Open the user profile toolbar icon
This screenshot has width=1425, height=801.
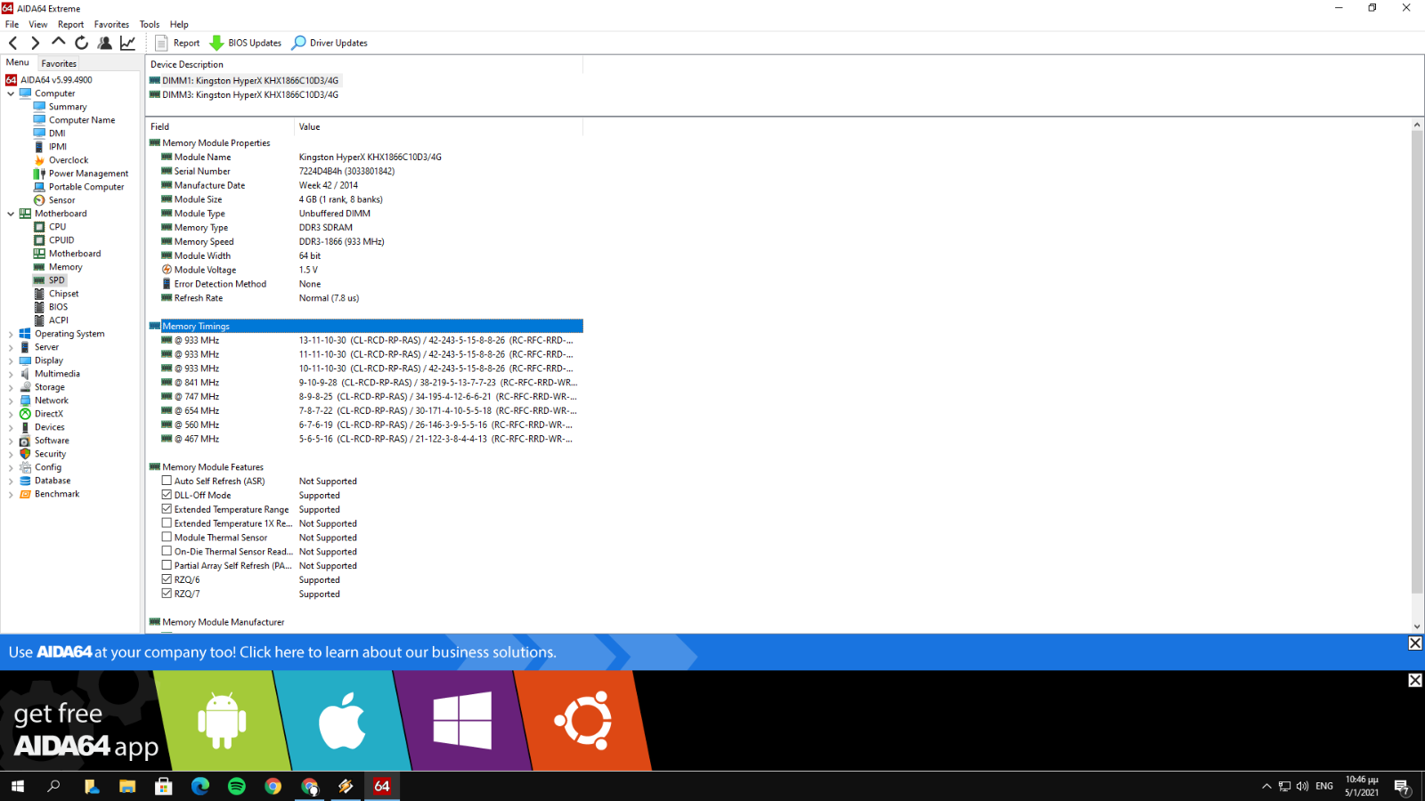(x=105, y=43)
